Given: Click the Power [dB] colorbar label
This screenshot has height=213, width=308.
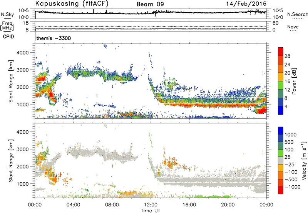Looking at the screenshot, I should point(294,81).
